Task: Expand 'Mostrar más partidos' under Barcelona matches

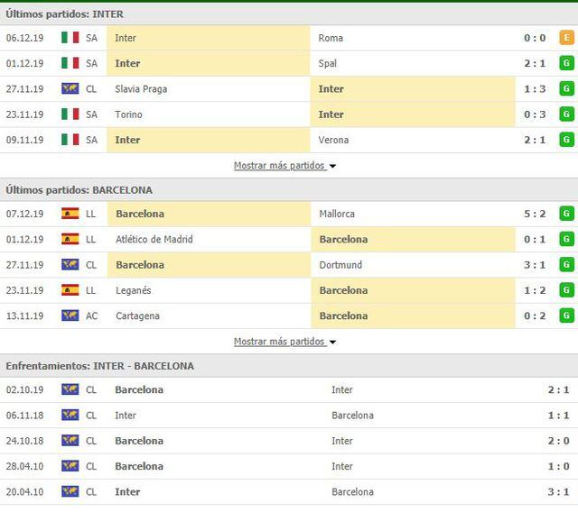Action: click(284, 342)
